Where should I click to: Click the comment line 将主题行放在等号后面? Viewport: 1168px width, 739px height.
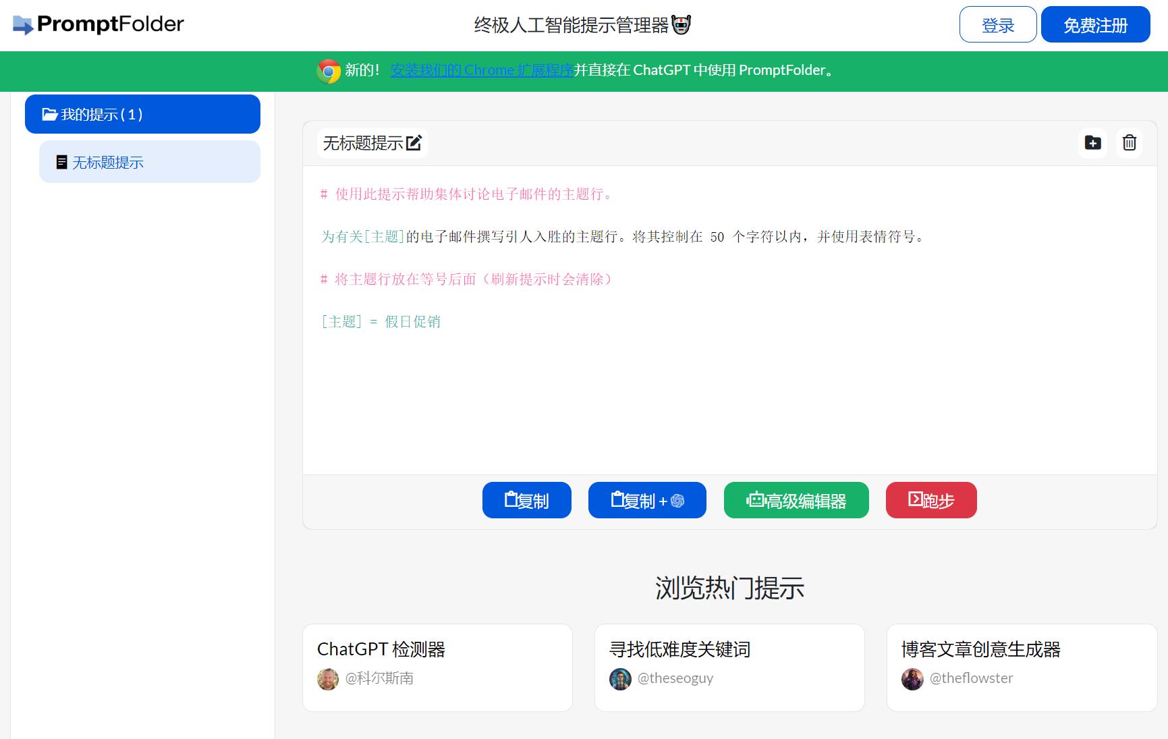click(x=468, y=279)
